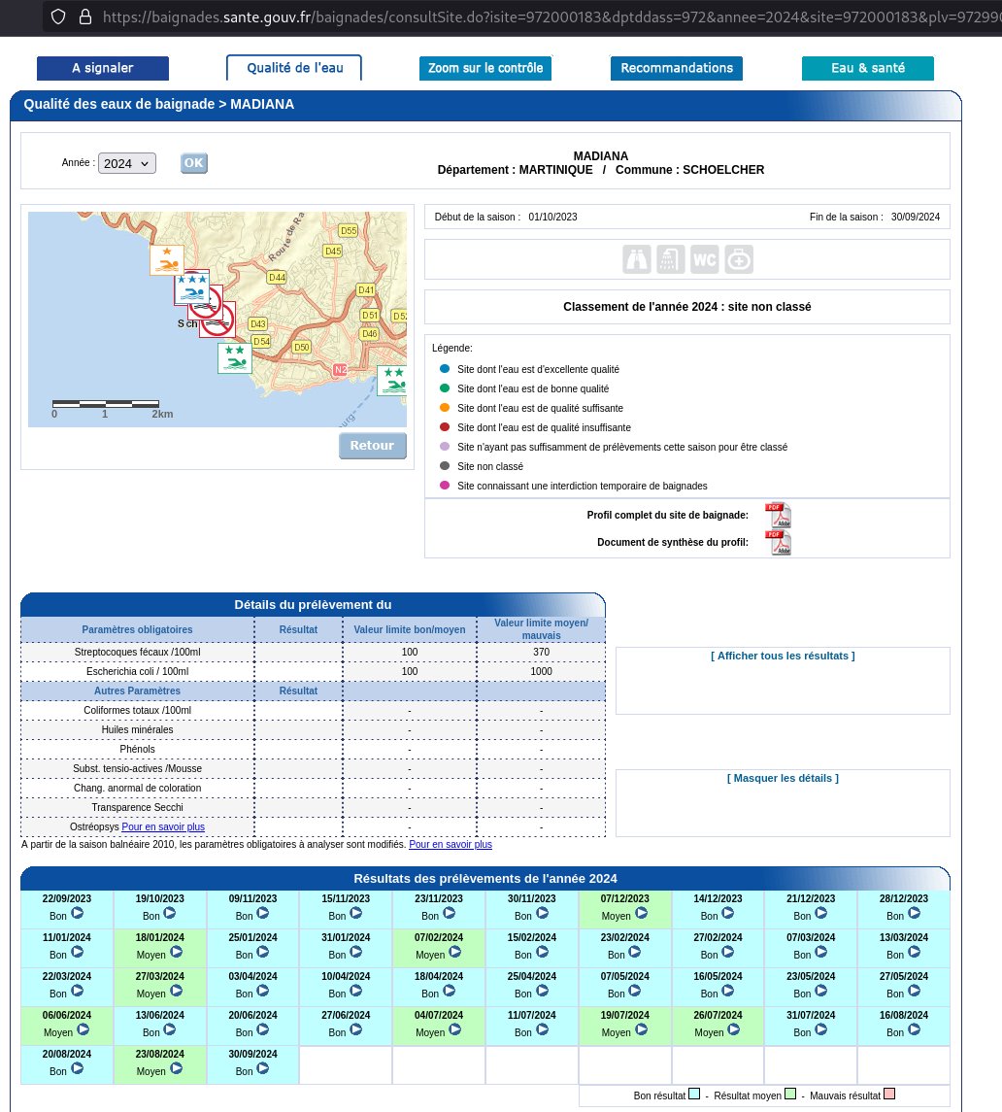The width and height of the screenshot is (1002, 1112).
Task: Click Début de la saison date 01/10/2023
Action: pyautogui.click(x=552, y=217)
